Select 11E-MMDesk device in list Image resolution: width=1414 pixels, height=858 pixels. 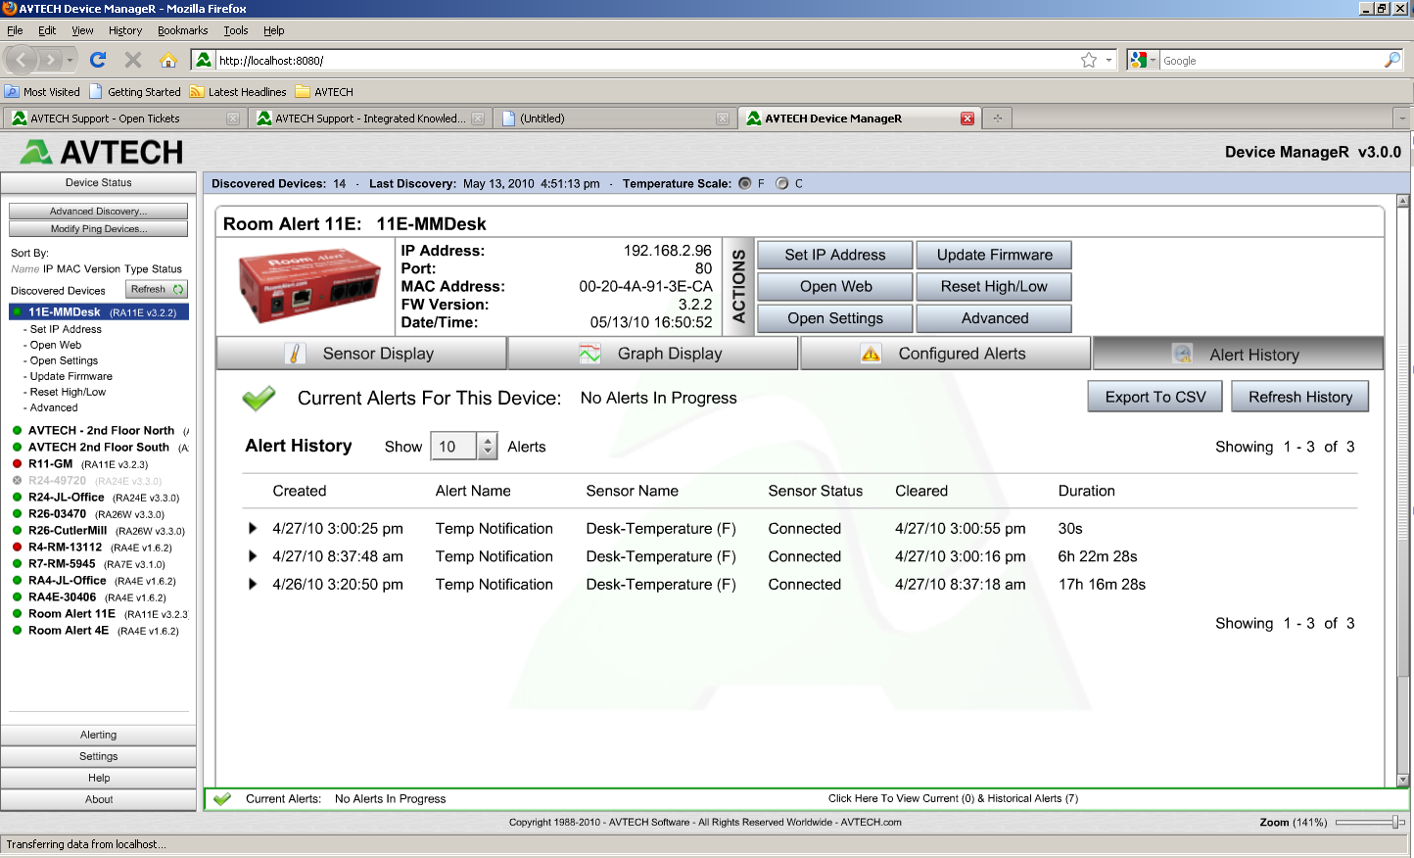tap(98, 312)
